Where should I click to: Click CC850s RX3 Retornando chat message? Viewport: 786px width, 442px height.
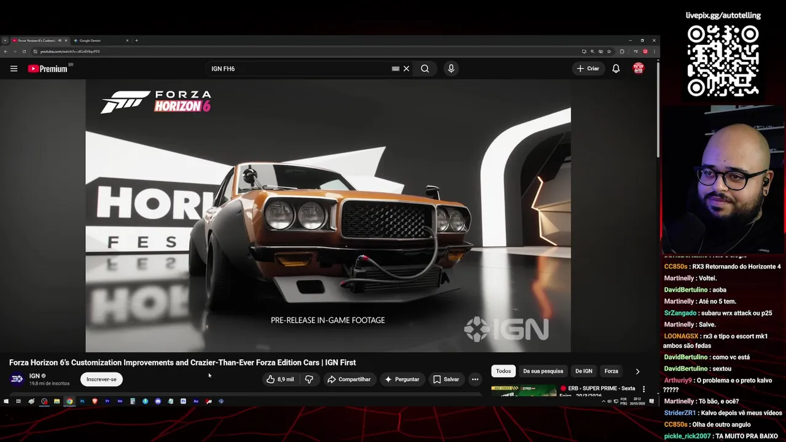click(722, 266)
